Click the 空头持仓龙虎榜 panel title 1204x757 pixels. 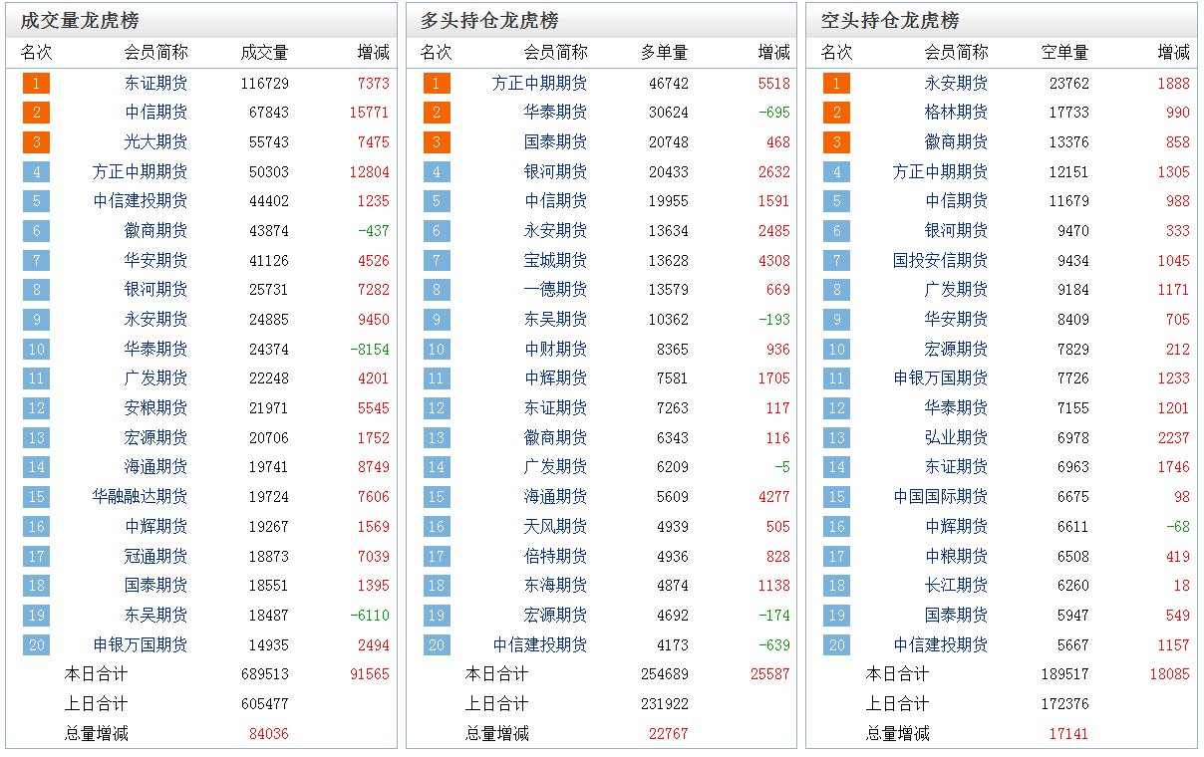(890, 21)
